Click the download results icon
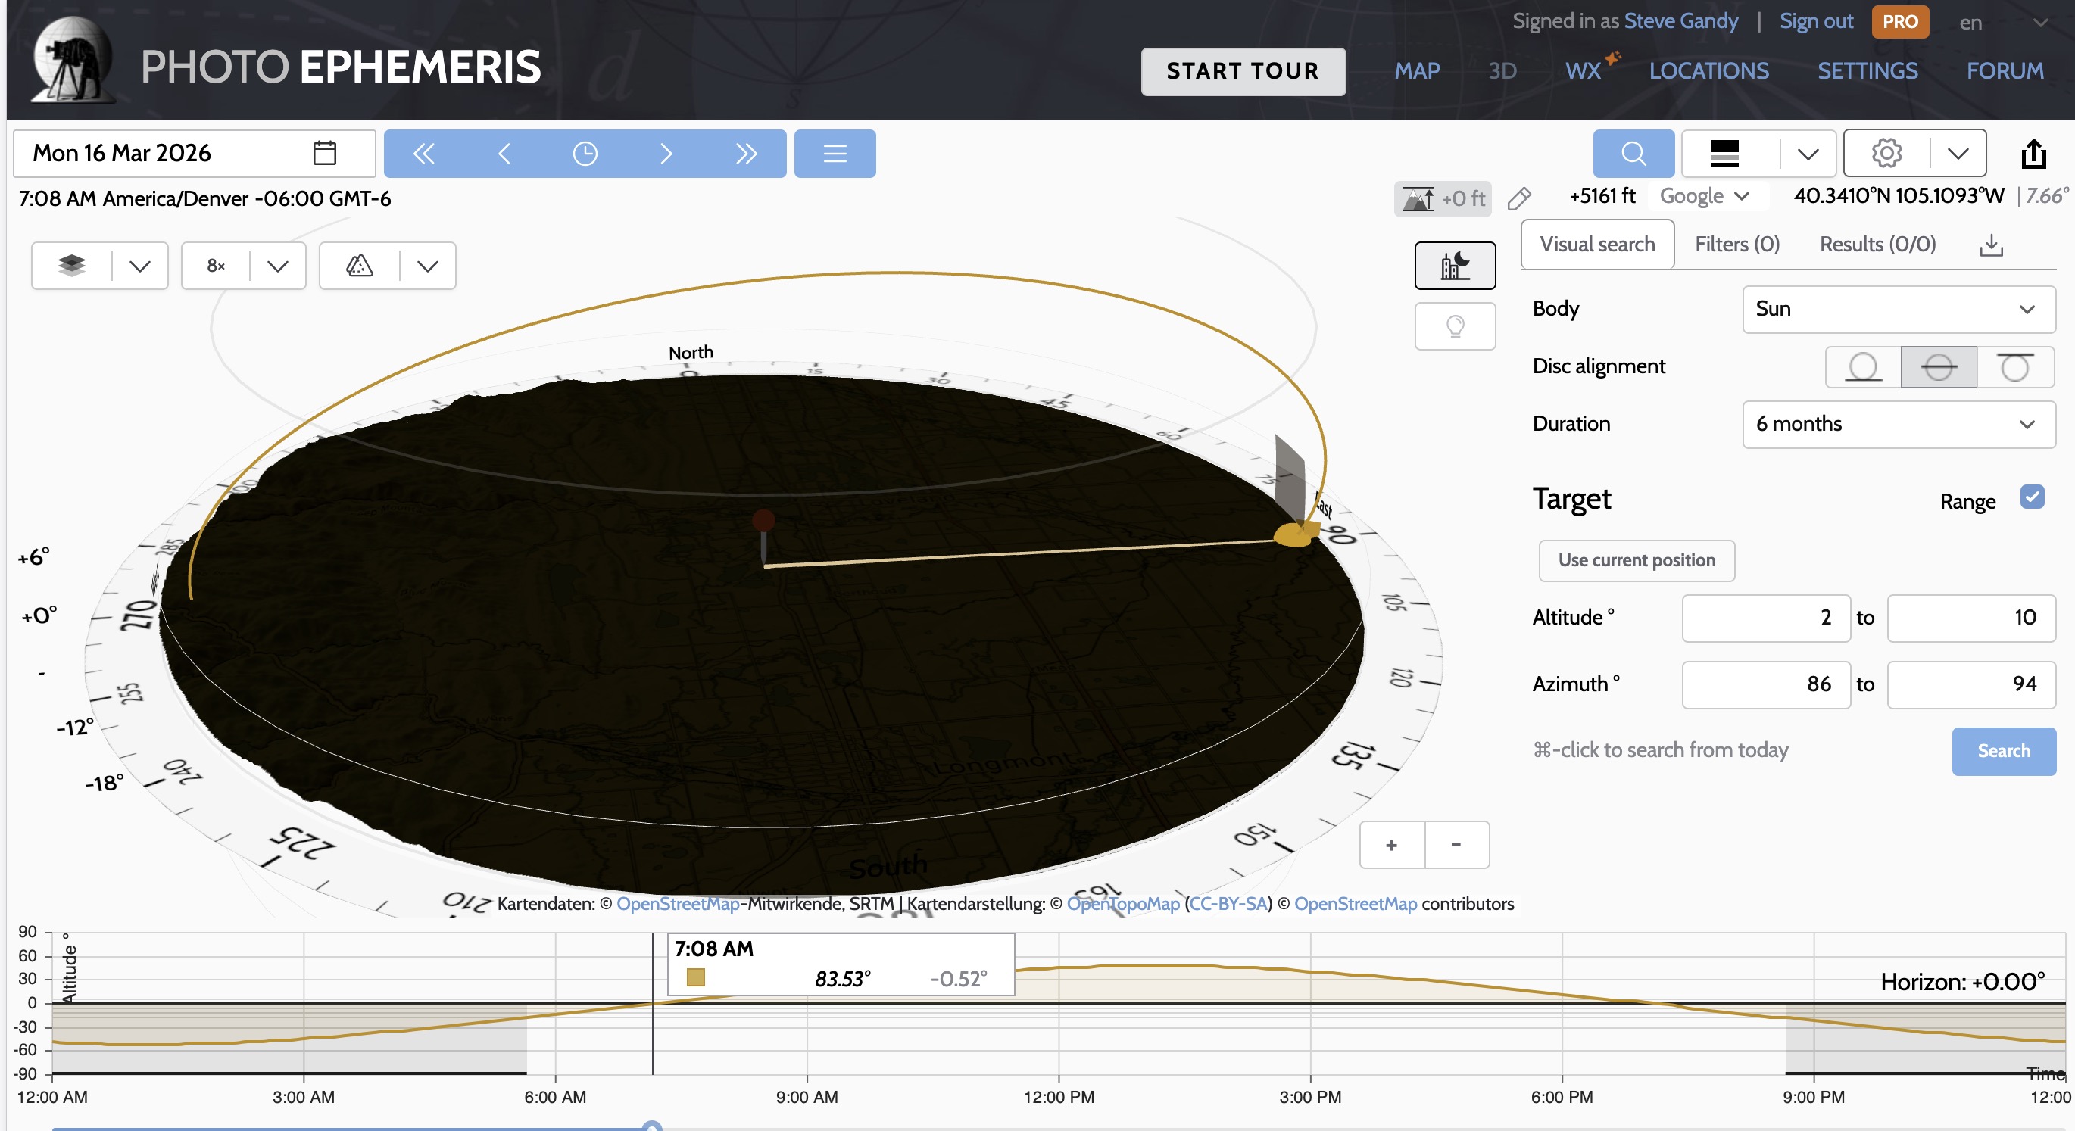 (x=1990, y=245)
